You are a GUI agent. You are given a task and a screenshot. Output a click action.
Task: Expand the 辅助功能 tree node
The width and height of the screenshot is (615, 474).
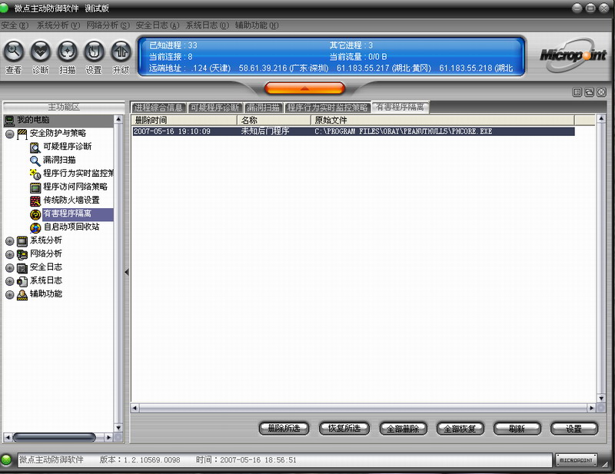[x=10, y=295]
